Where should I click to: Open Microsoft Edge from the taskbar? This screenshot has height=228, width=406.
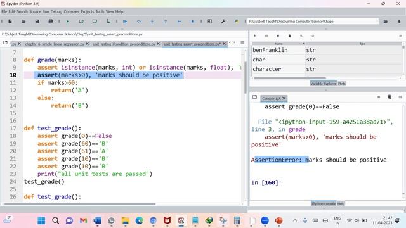click(139, 220)
